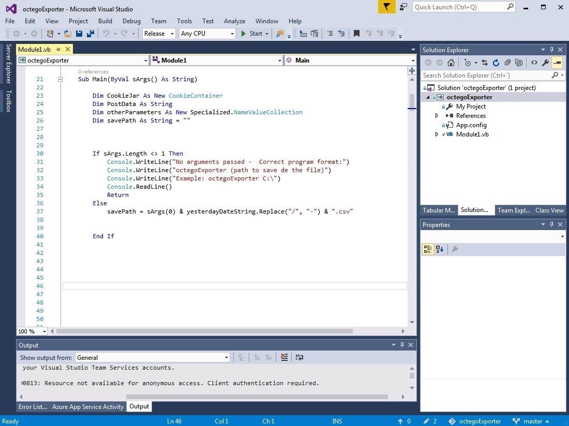Open the File menu
Image resolution: width=569 pixels, height=426 pixels.
tap(10, 21)
